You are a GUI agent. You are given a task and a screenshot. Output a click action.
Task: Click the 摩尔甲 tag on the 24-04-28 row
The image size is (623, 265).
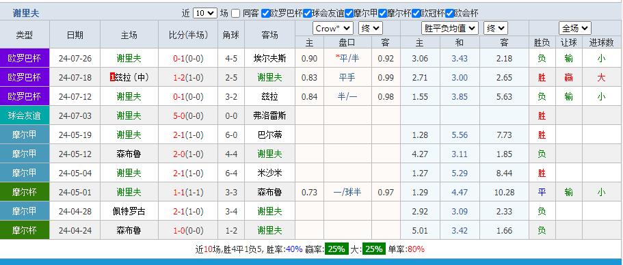pos(25,211)
